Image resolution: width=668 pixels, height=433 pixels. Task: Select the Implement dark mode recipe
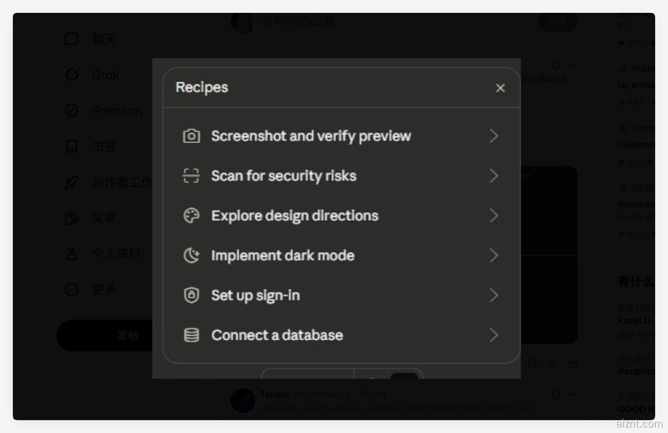283,255
